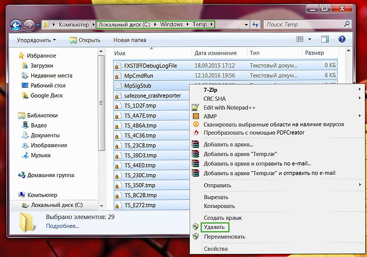Expand the arrow after Temp in address bar
Viewport: 367px width, 257px height.
tap(212, 24)
